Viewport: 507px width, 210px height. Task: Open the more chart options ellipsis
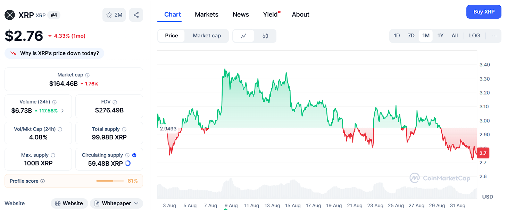pos(494,36)
